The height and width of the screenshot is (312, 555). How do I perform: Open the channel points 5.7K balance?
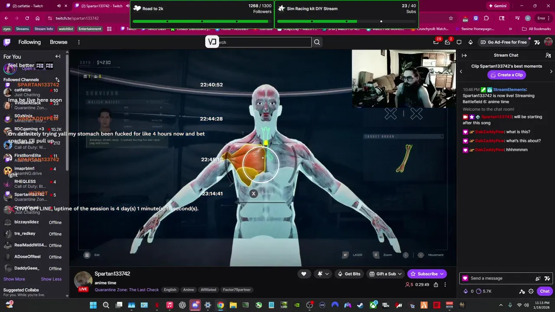tap(484, 291)
